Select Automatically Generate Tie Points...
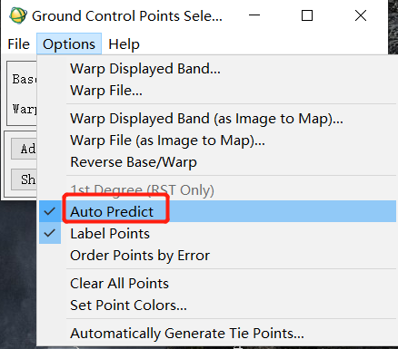Screen dimensions: 398x349 coord(217,334)
